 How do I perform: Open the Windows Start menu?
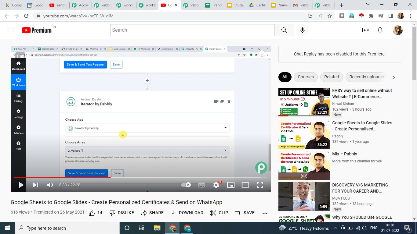7,228
